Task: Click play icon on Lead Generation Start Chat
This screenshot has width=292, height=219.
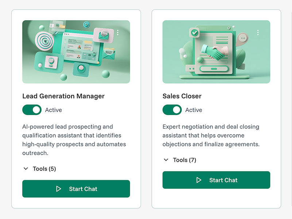Action: pyautogui.click(x=58, y=189)
